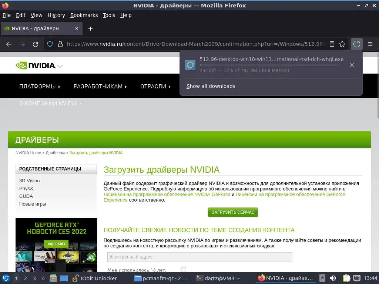Switch to virtual desktop 4
Viewport: 379px width, 284px height.
(43, 278)
